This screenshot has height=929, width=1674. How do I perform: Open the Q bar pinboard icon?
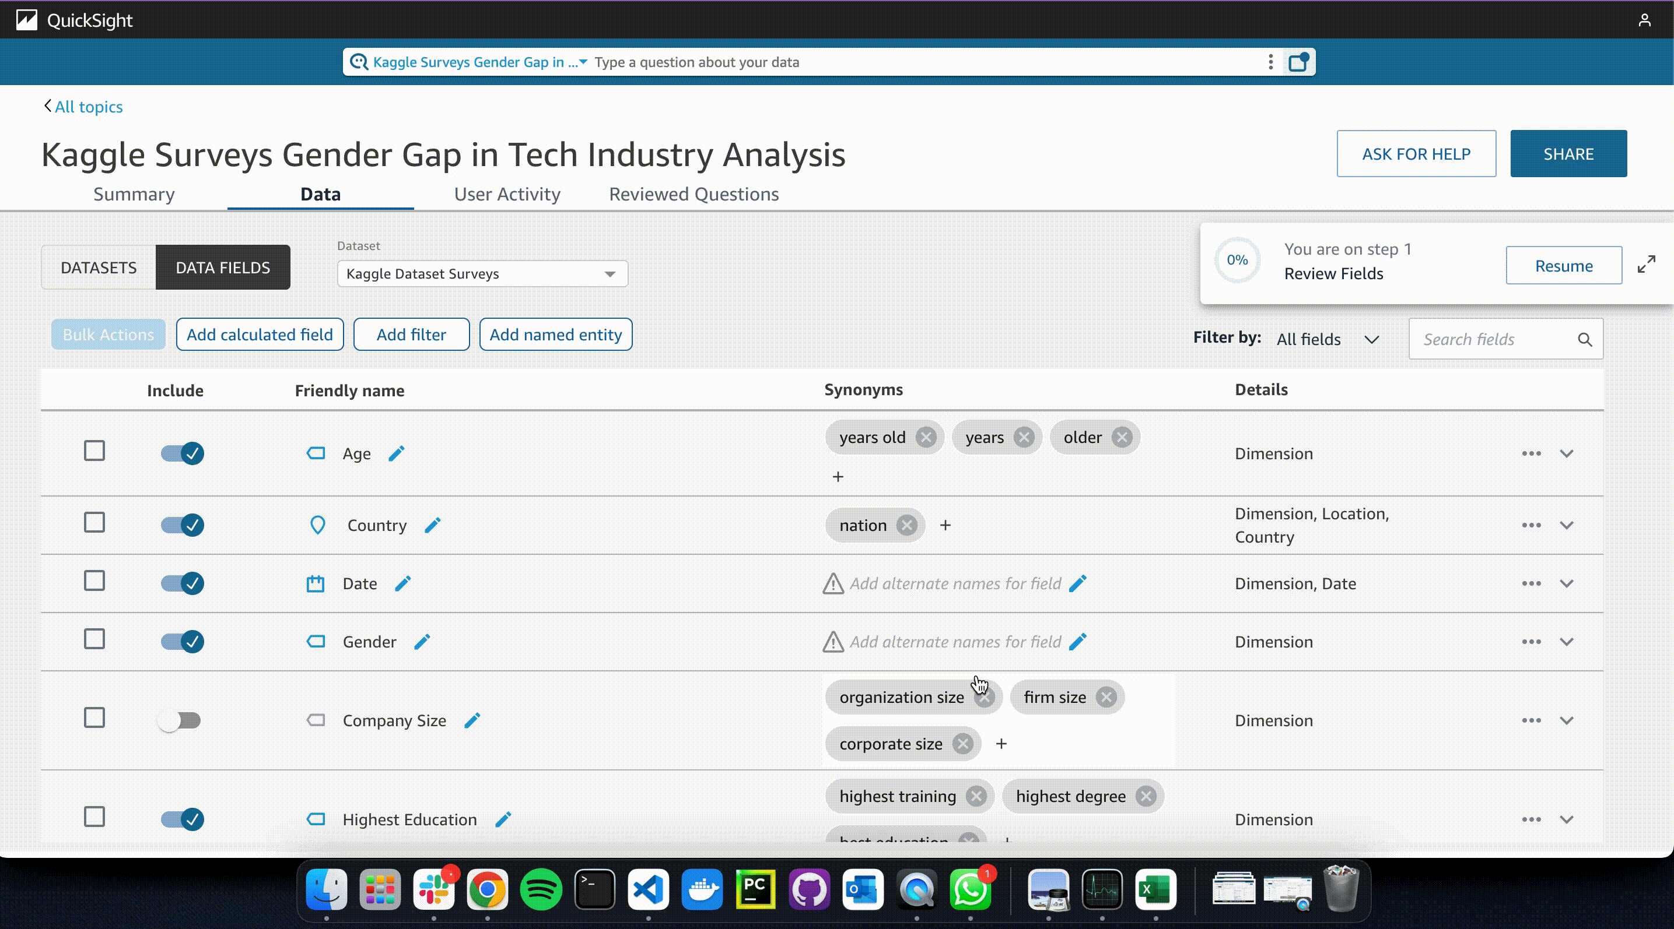click(1298, 62)
